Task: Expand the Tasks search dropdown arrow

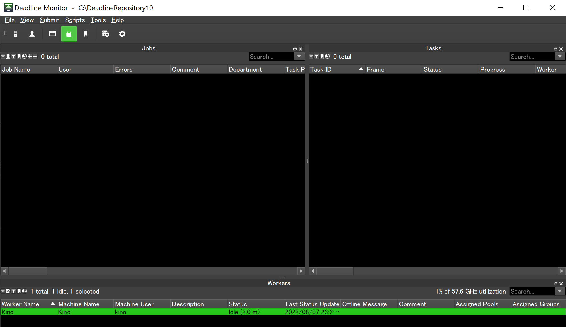Action: 560,57
